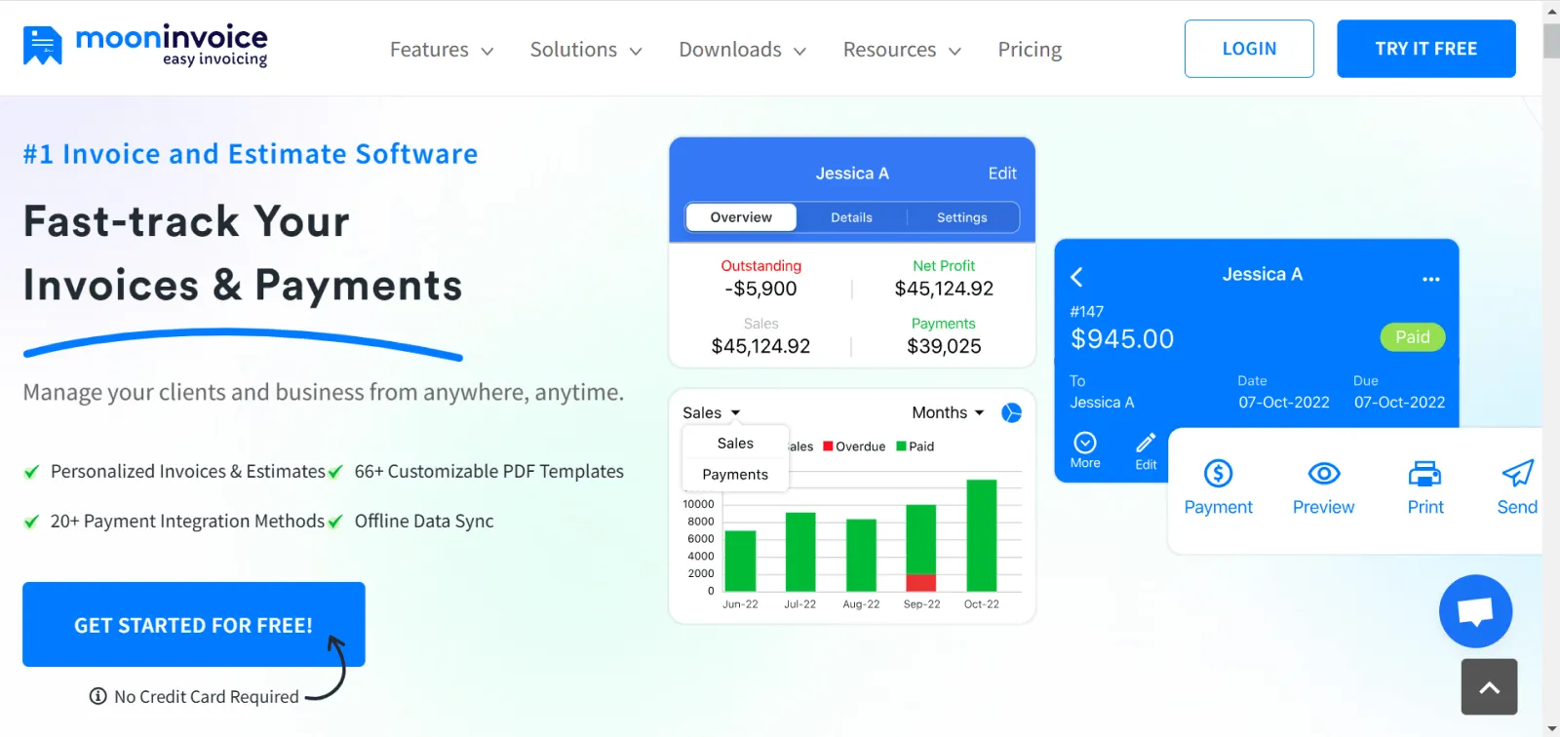Image resolution: width=1560 pixels, height=737 pixels.
Task: Click 'Offline Data Sync' text
Action: 424,521
